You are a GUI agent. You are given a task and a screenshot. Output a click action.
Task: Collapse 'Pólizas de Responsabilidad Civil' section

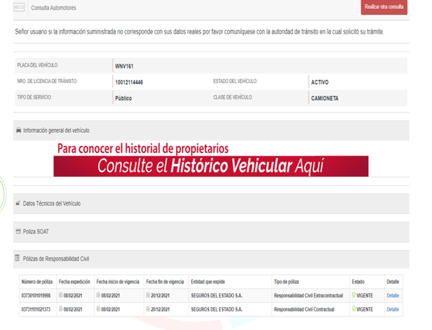61,259
